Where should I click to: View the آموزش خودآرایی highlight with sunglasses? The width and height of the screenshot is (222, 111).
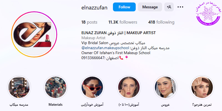coord(92,87)
